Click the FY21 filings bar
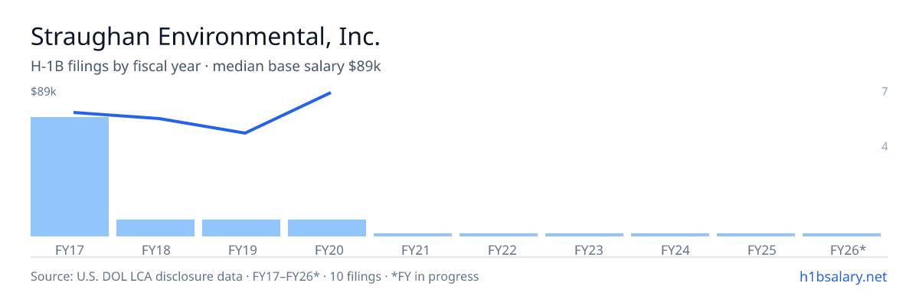Viewport: 919px width, 306px height. tap(413, 235)
